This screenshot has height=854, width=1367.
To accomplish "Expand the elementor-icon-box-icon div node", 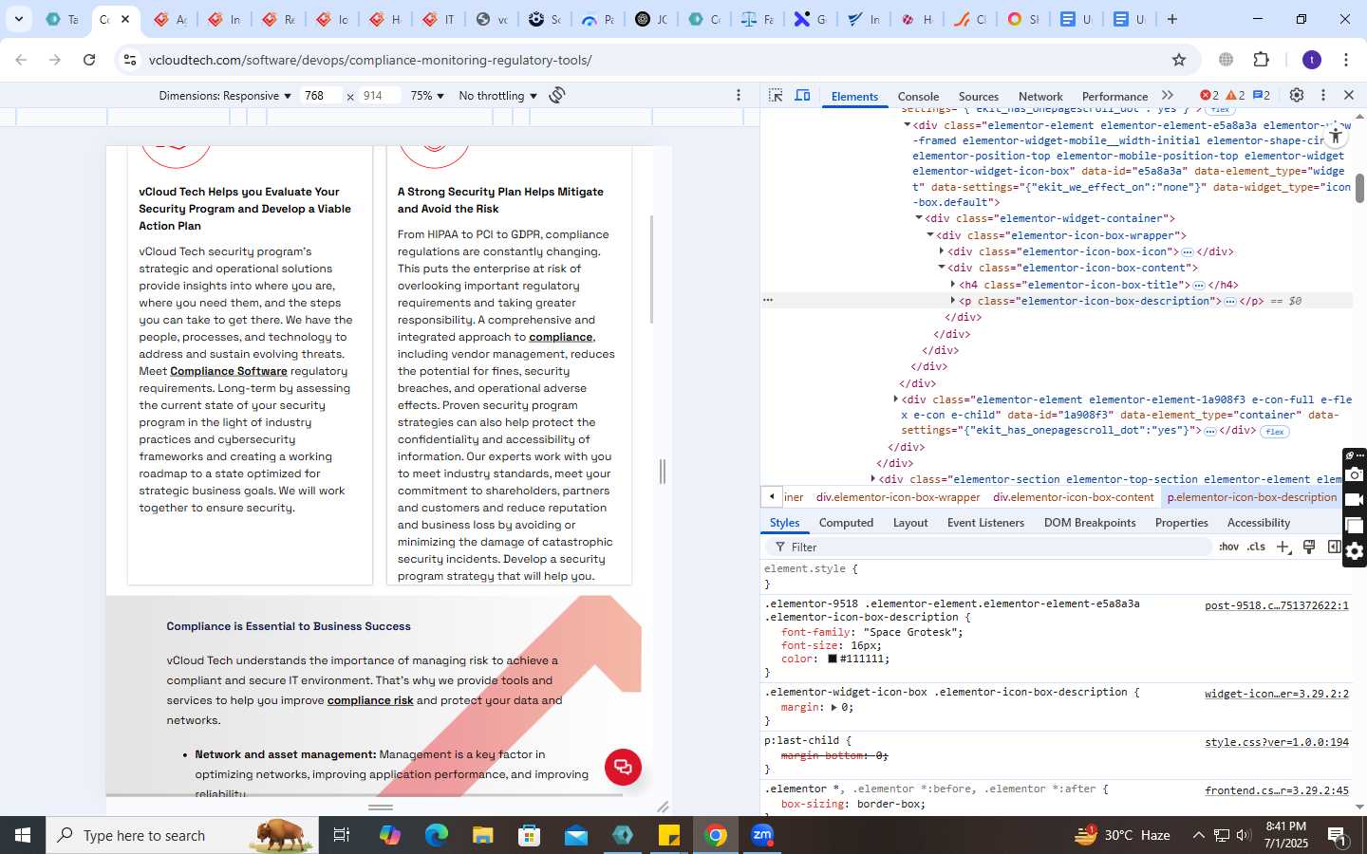I will pos(942,251).
